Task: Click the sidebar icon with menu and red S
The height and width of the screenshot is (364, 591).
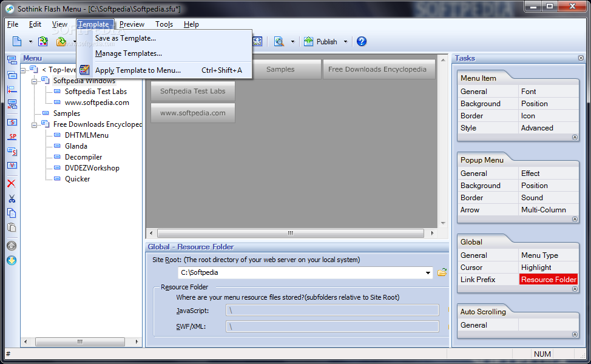Action: point(12,152)
